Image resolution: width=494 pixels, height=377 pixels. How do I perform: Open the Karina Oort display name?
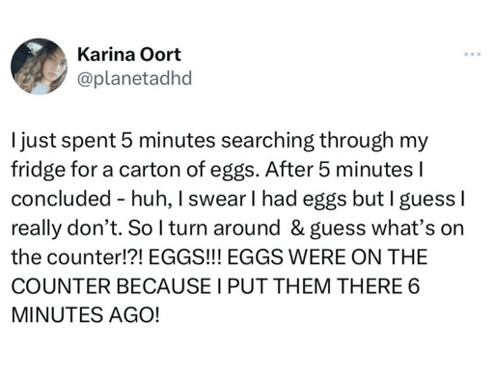129,54
